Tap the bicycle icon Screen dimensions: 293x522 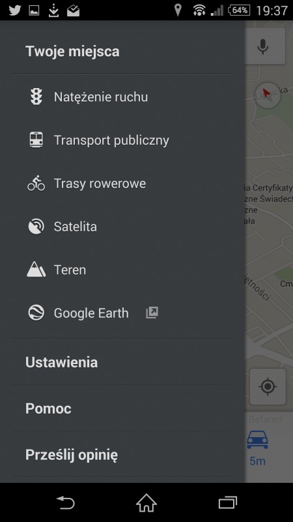click(36, 183)
